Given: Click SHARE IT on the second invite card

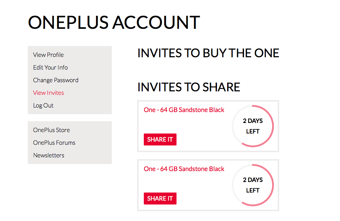Looking at the screenshot, I should click(x=160, y=198).
